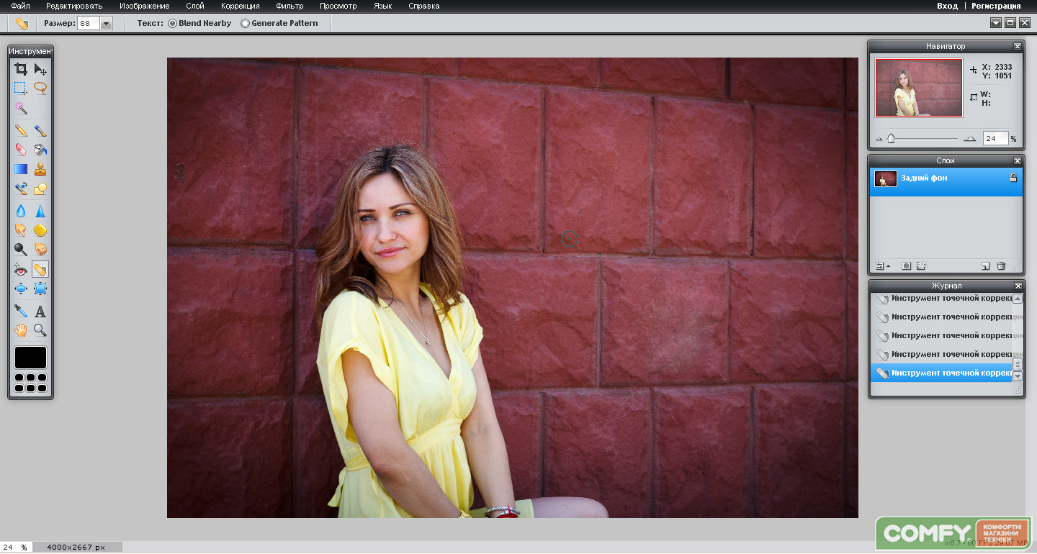Click the Журнал scrollbar up arrow
The height and width of the screenshot is (554, 1037).
(1018, 299)
